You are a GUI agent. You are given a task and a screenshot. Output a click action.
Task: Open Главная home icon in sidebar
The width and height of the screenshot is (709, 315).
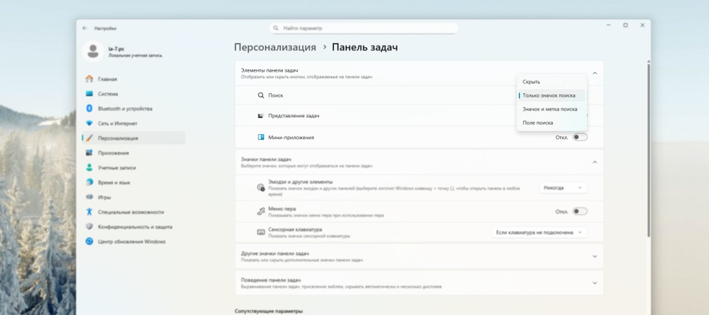pyautogui.click(x=89, y=79)
